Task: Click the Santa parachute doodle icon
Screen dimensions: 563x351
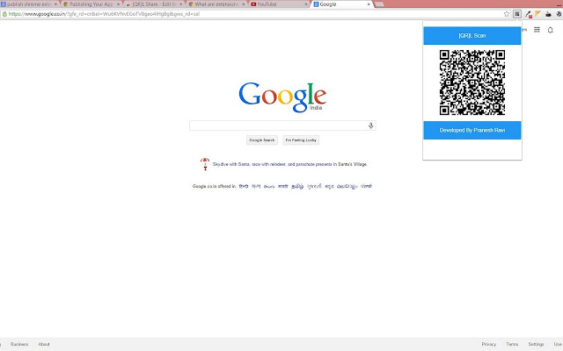Action: (x=205, y=164)
